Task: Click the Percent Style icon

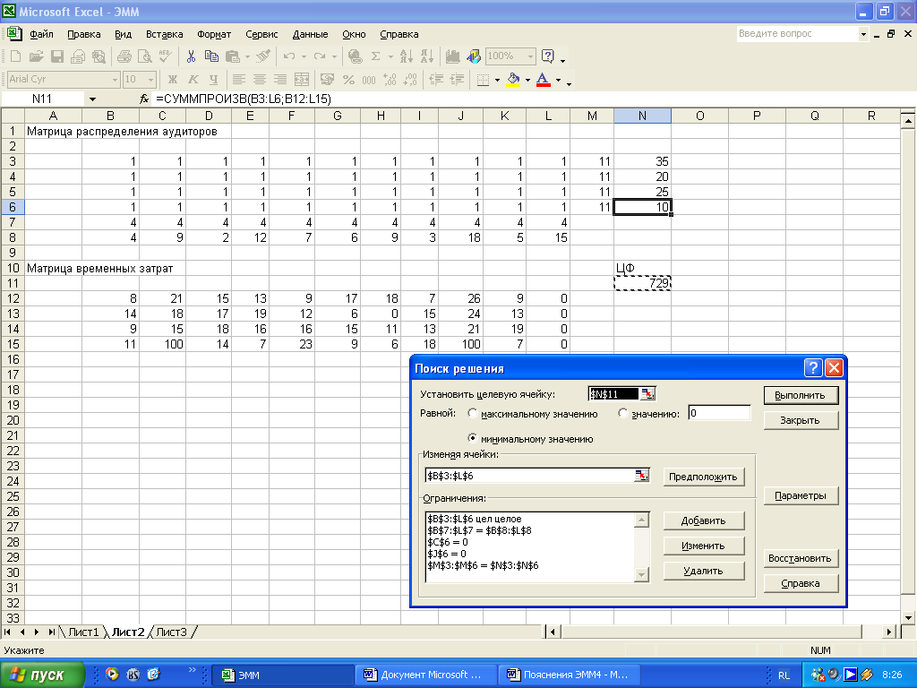Action: (x=347, y=80)
